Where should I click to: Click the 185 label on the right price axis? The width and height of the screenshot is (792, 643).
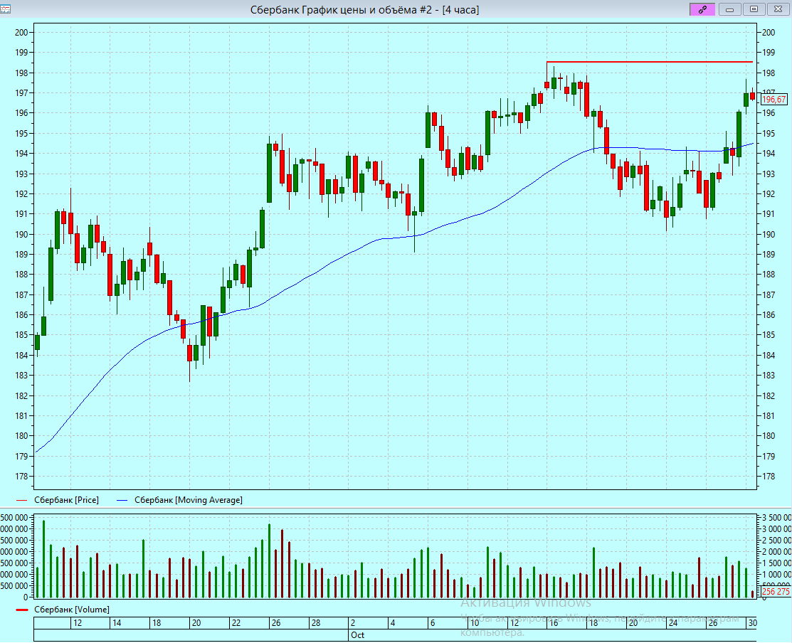pos(769,335)
